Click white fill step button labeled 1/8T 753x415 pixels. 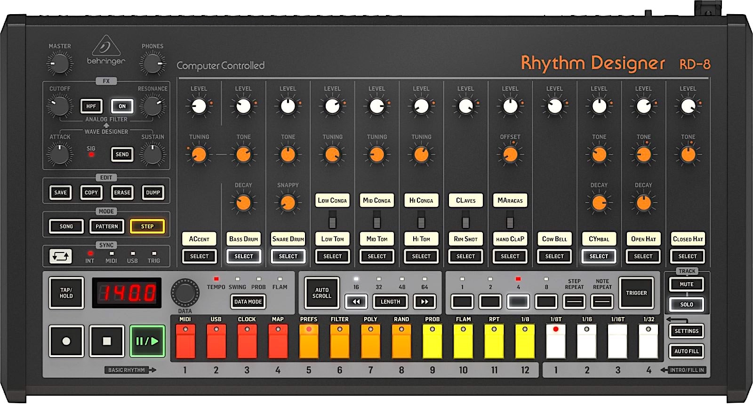pyautogui.click(x=556, y=341)
